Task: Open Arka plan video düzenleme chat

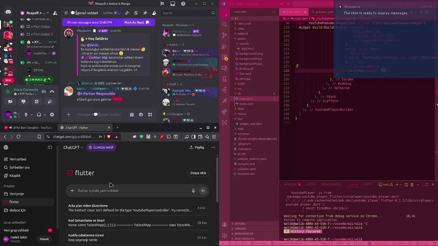Action: click(138, 208)
